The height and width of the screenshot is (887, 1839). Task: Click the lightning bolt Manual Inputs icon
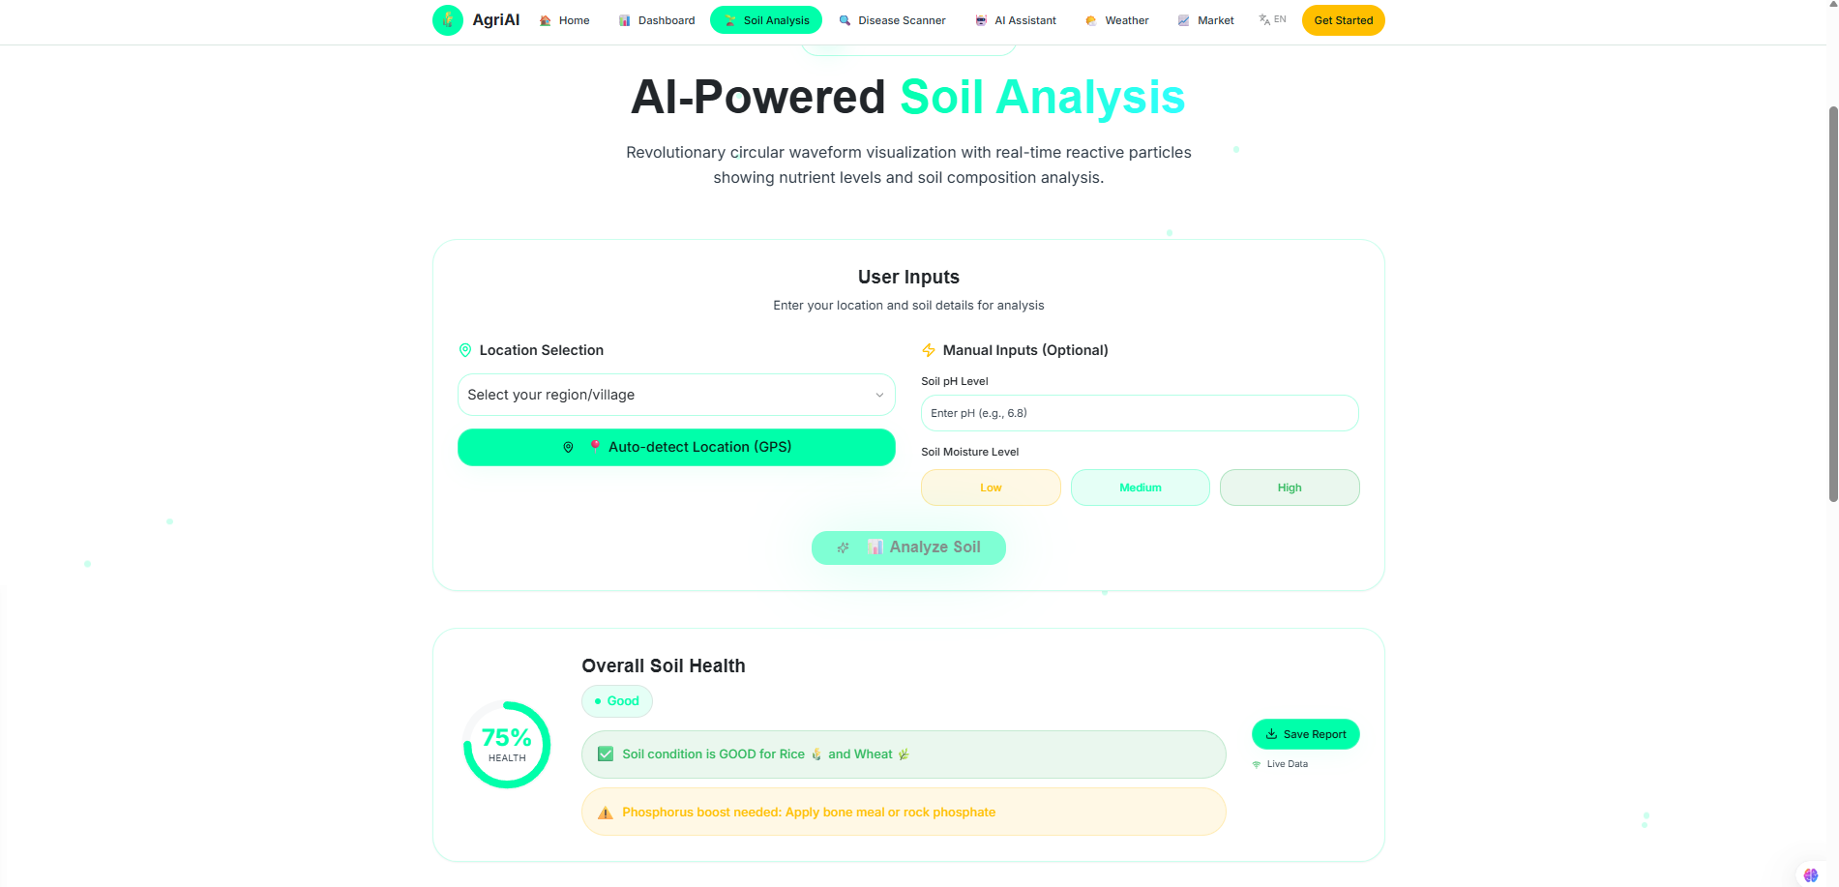pos(929,350)
